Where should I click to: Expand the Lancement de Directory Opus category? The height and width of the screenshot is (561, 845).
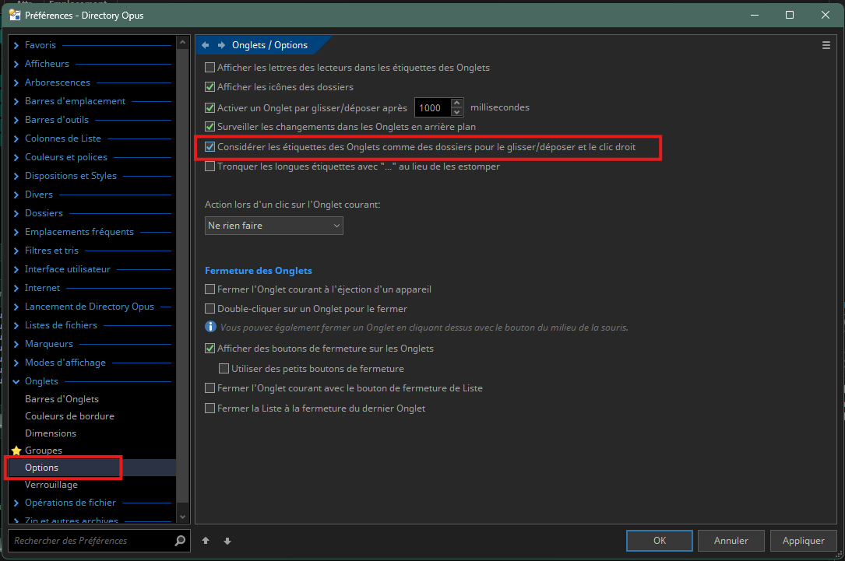tap(16, 307)
